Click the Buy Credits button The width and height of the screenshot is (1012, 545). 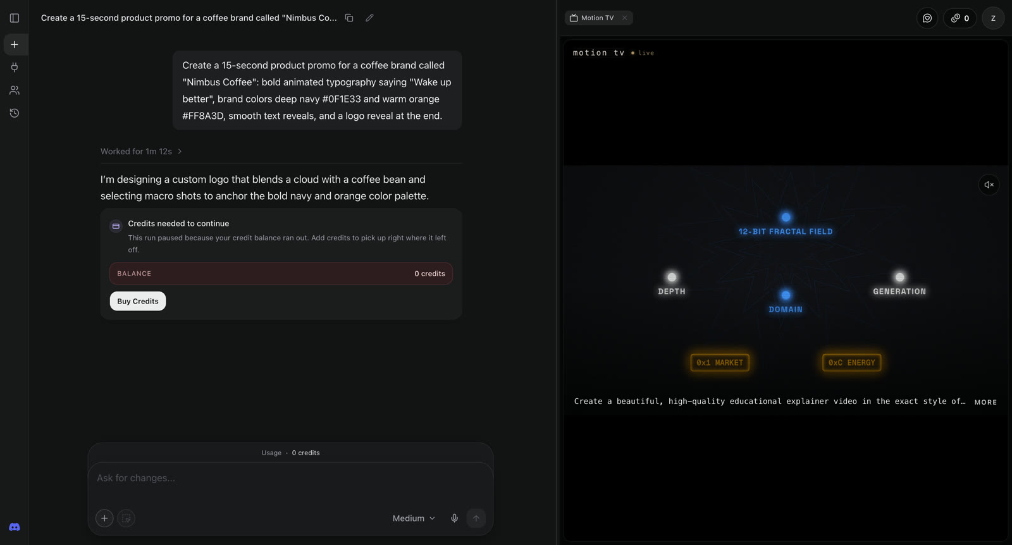pyautogui.click(x=138, y=301)
